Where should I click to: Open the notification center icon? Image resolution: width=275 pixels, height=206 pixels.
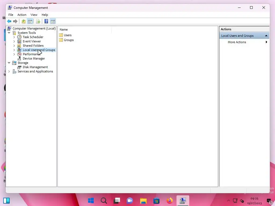click(x=269, y=201)
